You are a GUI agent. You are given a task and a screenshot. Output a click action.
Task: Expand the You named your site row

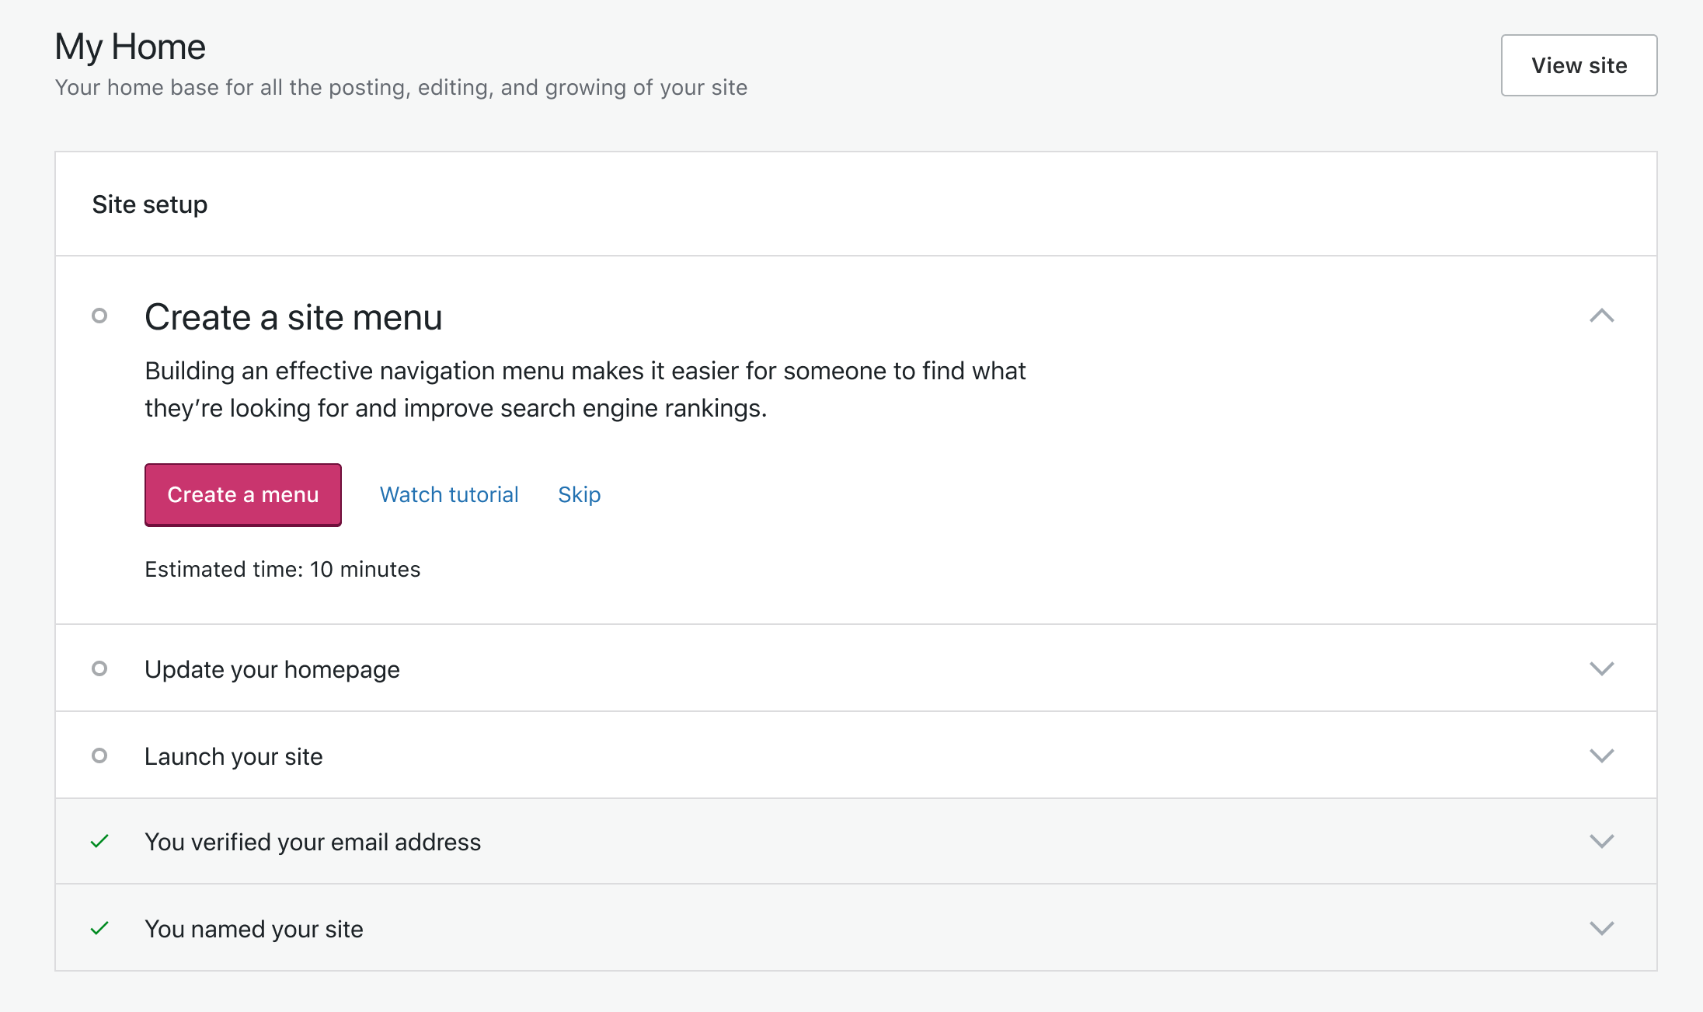1601,929
